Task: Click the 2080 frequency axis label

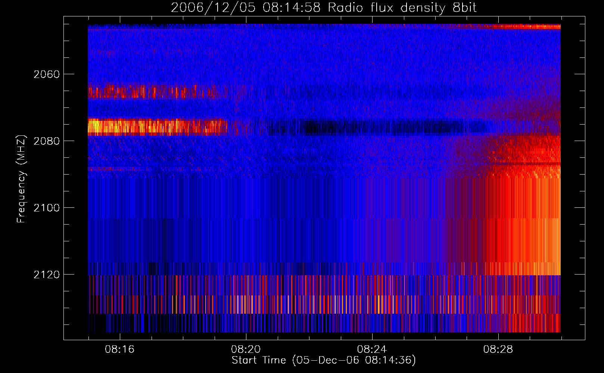Action: pos(47,141)
